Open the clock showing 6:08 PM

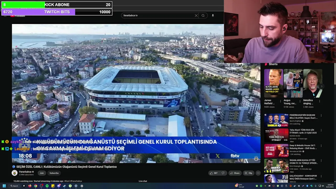(330, 186)
